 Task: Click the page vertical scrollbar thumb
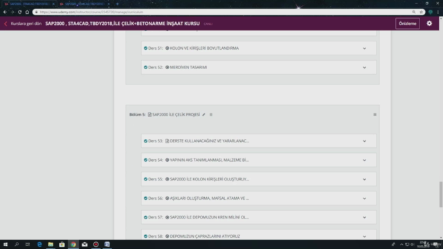pyautogui.click(x=440, y=195)
